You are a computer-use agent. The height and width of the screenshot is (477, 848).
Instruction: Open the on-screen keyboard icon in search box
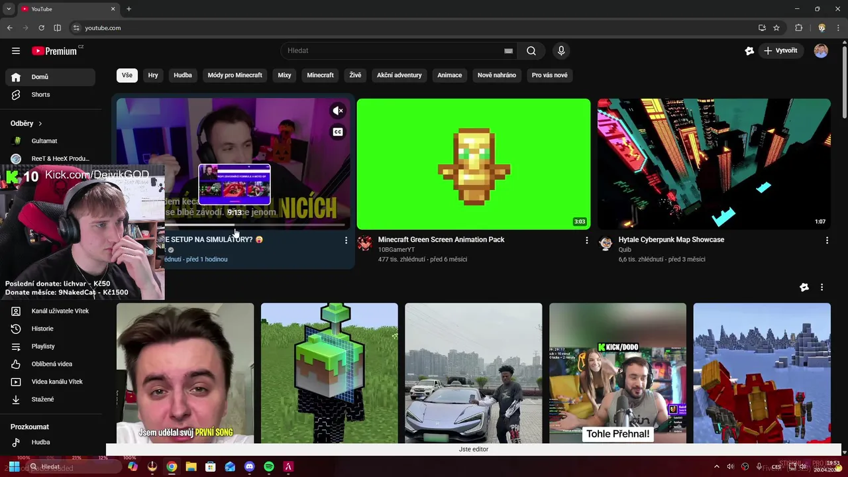(x=508, y=51)
